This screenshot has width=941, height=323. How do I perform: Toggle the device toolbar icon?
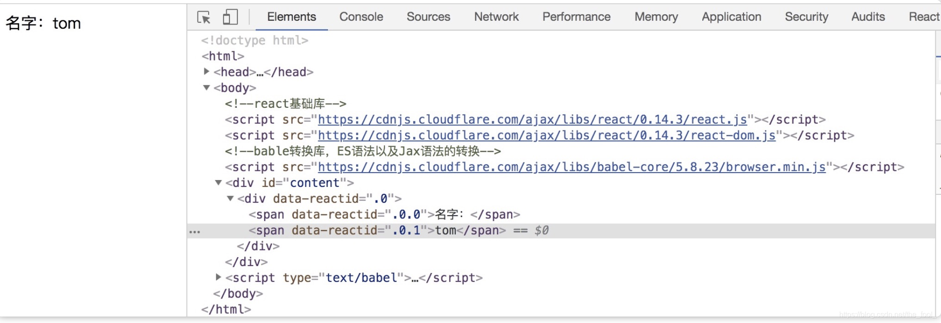(x=230, y=17)
